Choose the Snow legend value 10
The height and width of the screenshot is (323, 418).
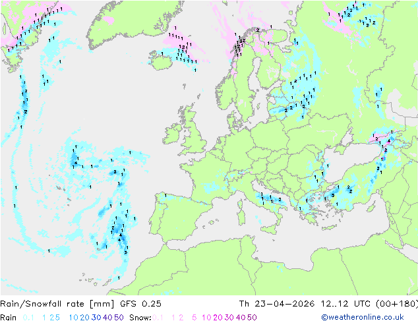(206, 318)
